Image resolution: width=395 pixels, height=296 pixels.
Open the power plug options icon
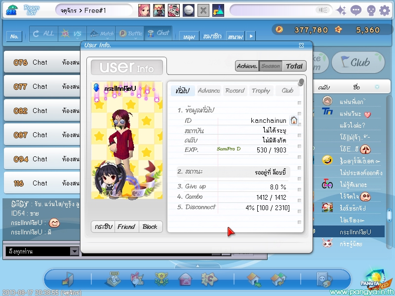[324, 279]
